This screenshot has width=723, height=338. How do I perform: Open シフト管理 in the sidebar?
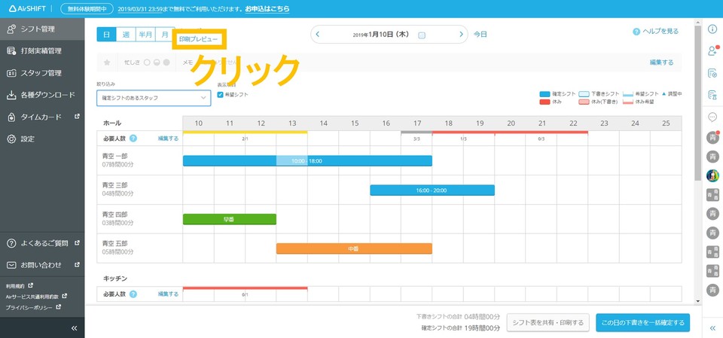tap(42, 29)
